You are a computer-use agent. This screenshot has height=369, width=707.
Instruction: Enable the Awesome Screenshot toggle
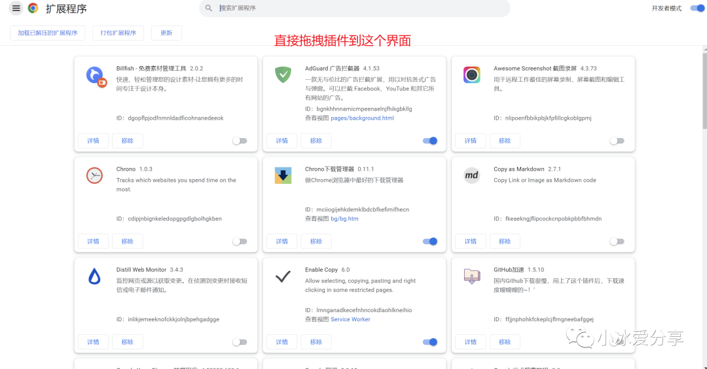[617, 141]
